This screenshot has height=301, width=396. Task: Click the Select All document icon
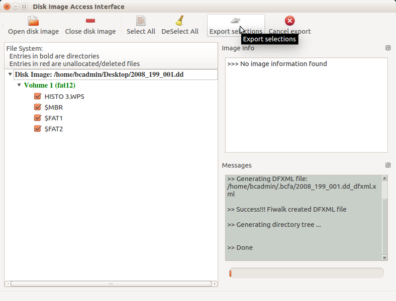click(x=141, y=21)
